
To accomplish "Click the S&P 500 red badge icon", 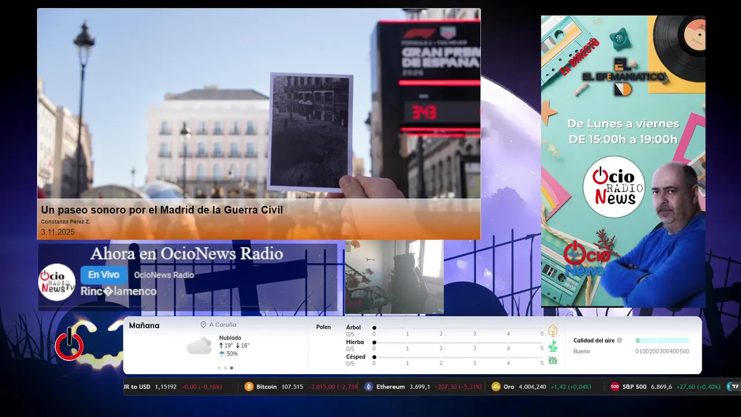I will 615,387.
